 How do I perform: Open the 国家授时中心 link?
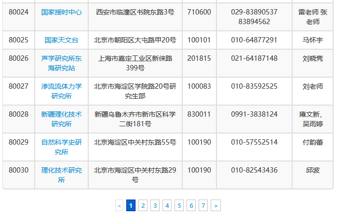point(61,12)
